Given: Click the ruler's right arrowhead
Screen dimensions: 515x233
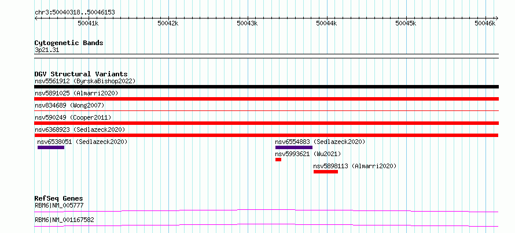Looking at the screenshot, I should [x=496, y=18].
